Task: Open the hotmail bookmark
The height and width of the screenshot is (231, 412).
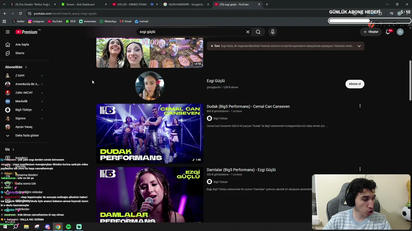Action: tap(142, 21)
